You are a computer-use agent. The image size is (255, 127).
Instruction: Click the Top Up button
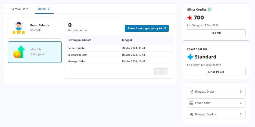click(x=216, y=33)
